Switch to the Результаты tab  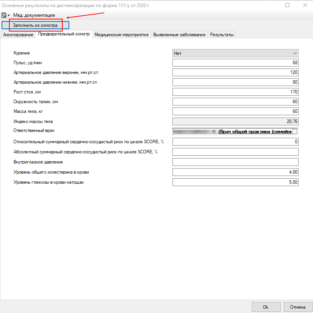coord(222,35)
